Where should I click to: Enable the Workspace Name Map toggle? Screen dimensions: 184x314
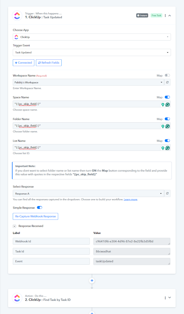167,75
